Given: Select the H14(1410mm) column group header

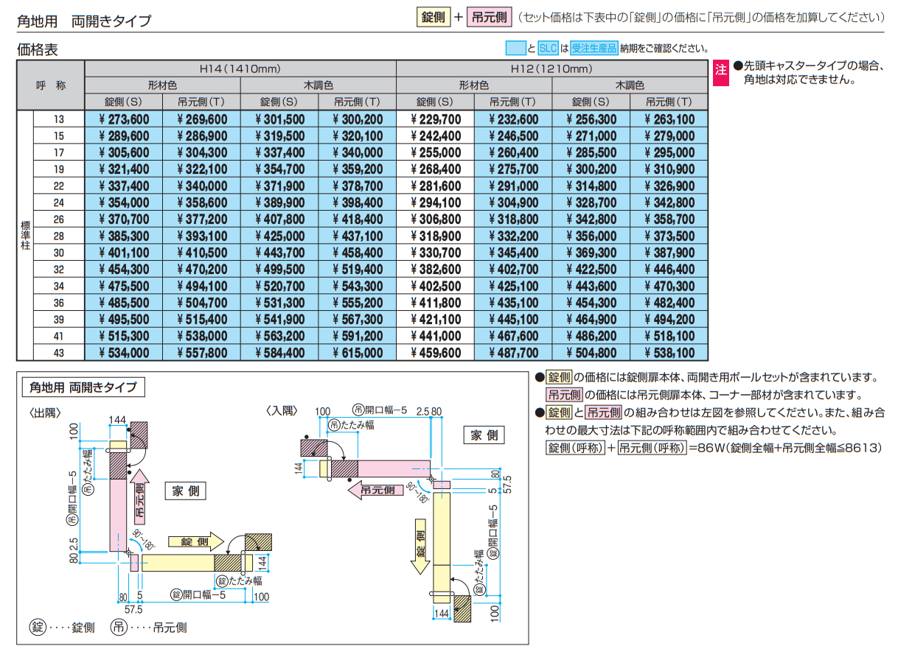Looking at the screenshot, I should [x=240, y=69].
